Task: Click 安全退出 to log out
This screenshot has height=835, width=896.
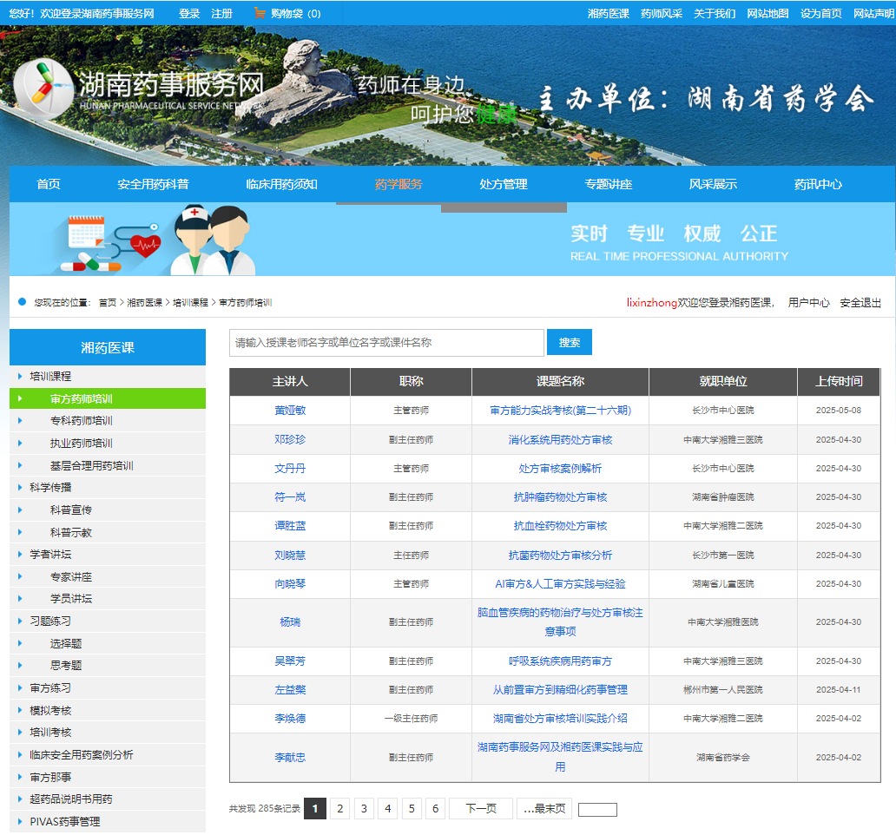Action: (860, 303)
